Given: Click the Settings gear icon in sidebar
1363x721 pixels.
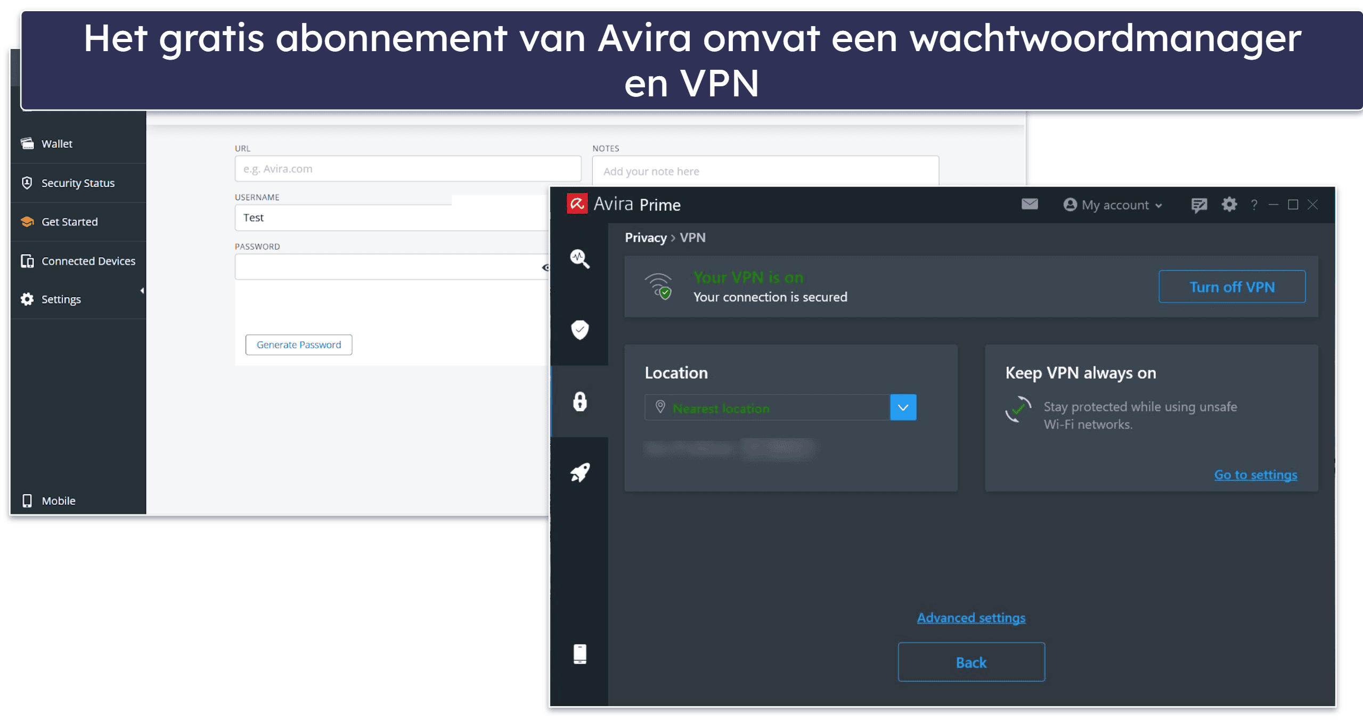Looking at the screenshot, I should click(x=27, y=299).
